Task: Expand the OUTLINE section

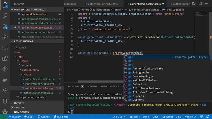Action: pos(37,103)
